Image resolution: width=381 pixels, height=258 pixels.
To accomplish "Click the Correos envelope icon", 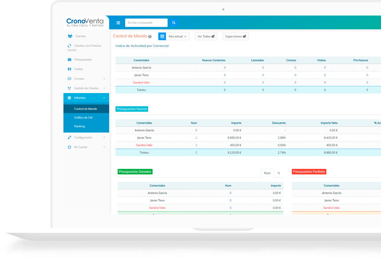I will pos(70,79).
